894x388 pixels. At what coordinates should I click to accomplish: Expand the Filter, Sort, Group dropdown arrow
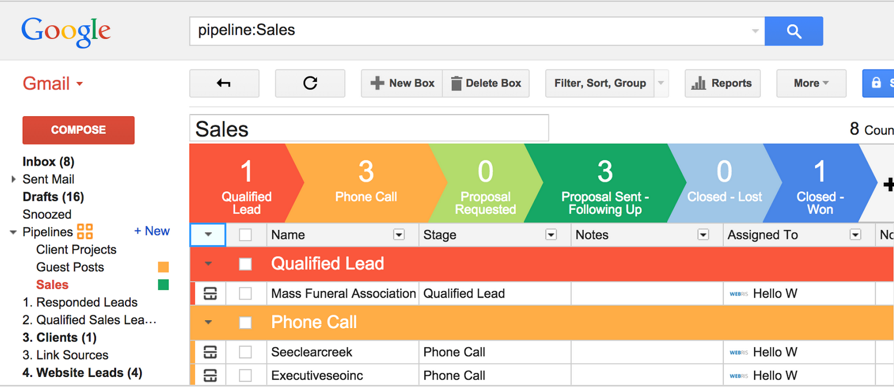[661, 83]
